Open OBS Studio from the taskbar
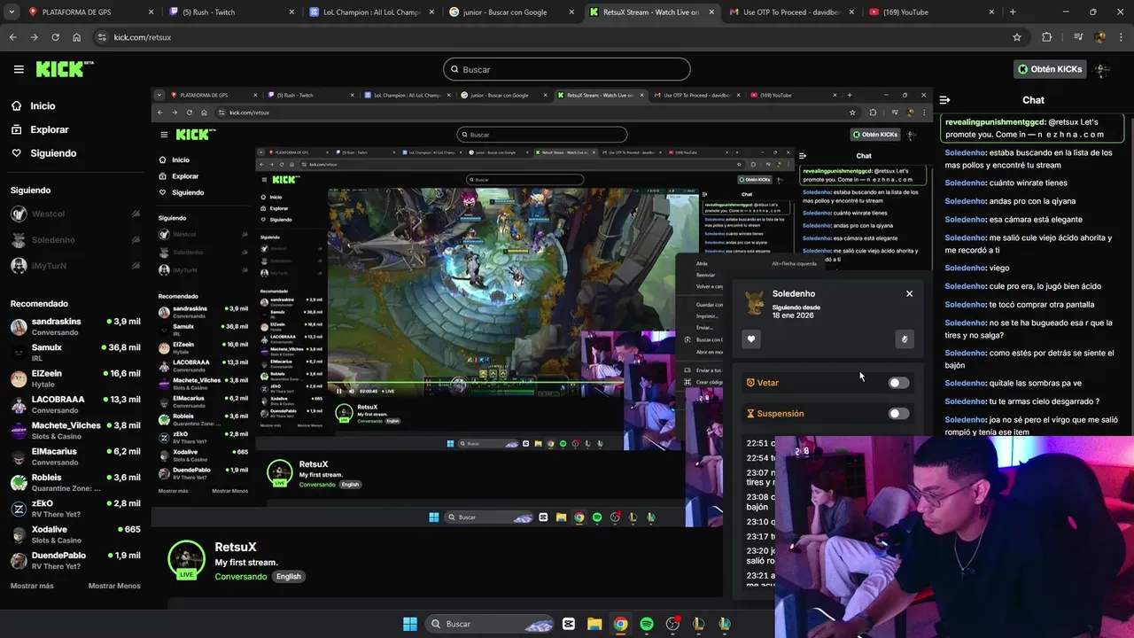The height and width of the screenshot is (638, 1134). click(673, 624)
